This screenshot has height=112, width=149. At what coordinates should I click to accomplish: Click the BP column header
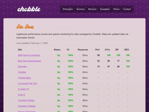117,50
